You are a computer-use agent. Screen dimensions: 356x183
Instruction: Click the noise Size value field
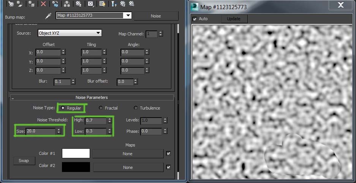point(41,131)
